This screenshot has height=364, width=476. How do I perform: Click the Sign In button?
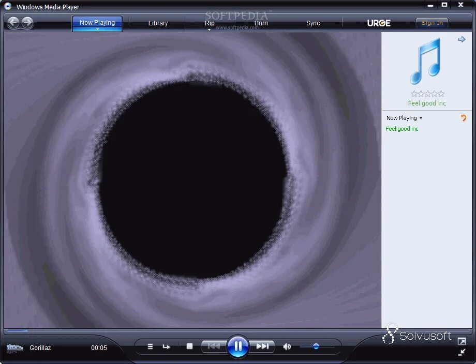coord(432,23)
